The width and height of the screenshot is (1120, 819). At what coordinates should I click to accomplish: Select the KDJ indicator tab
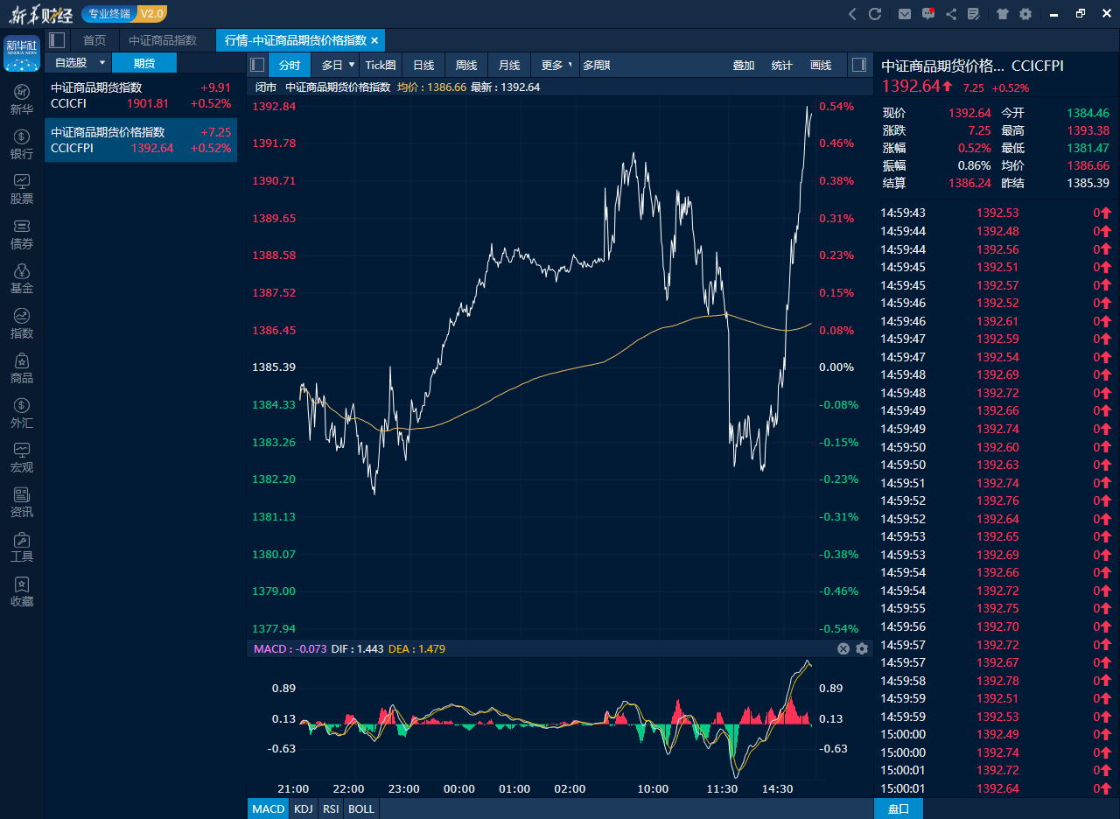coord(303,808)
